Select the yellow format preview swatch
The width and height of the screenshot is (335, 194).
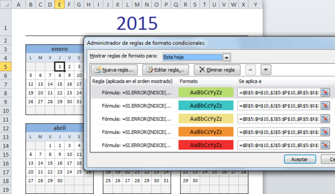pos(206,119)
